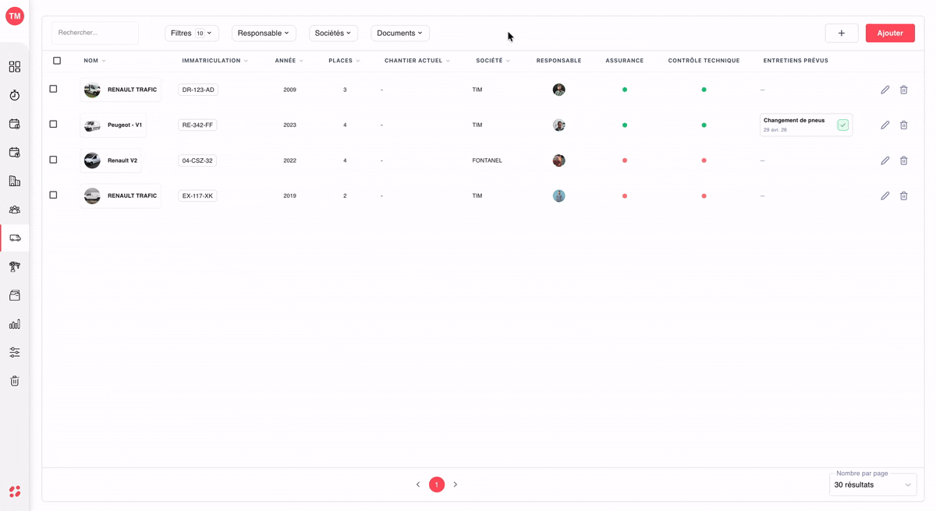Open the team people icon in sidebar
Screen dimensions: 936x511
15,210
